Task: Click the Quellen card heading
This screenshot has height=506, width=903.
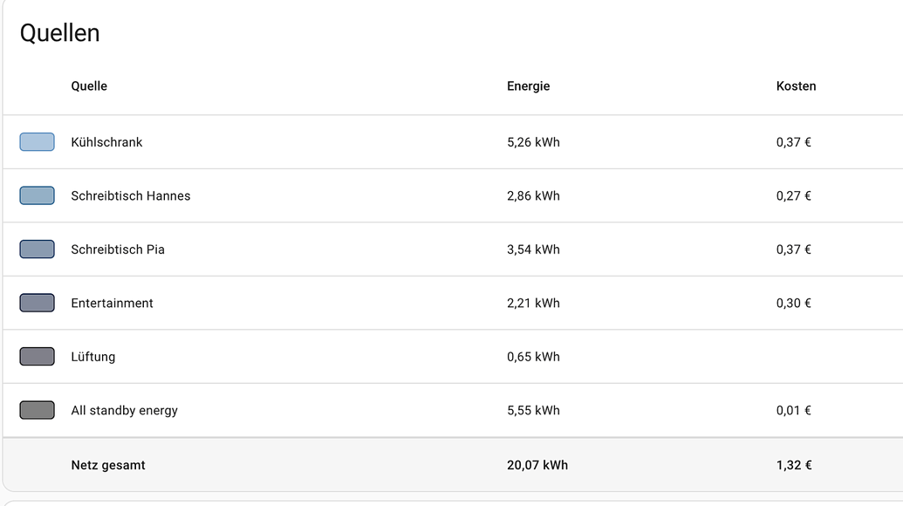Action: point(60,33)
